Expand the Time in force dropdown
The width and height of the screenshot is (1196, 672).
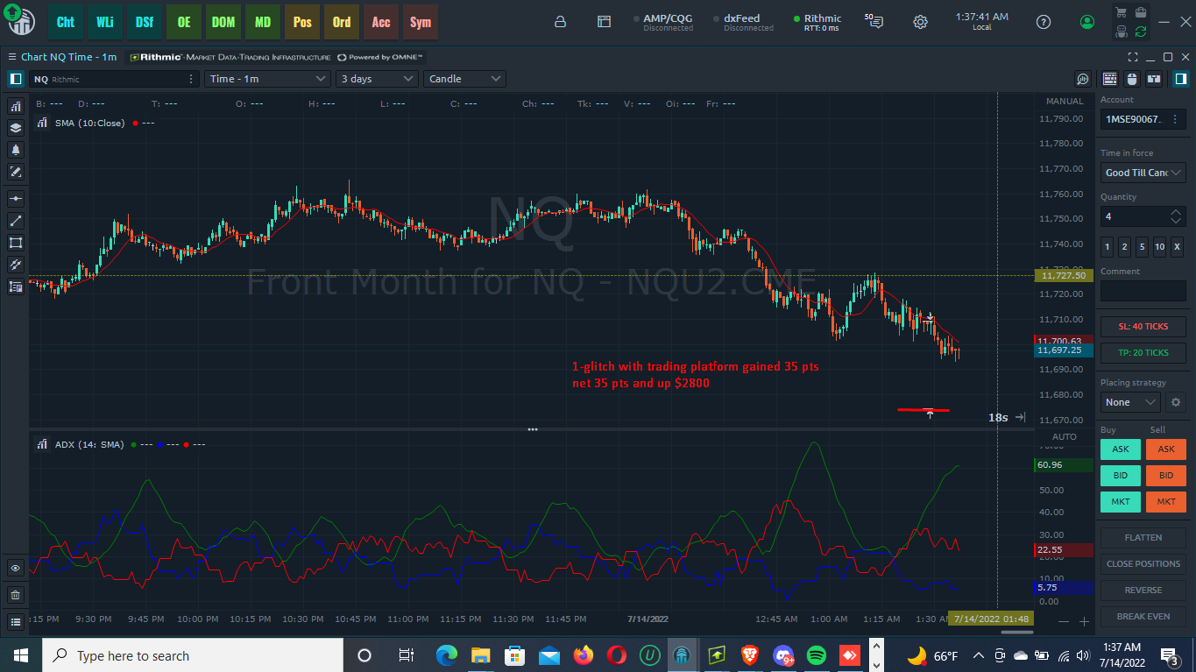(x=1143, y=173)
